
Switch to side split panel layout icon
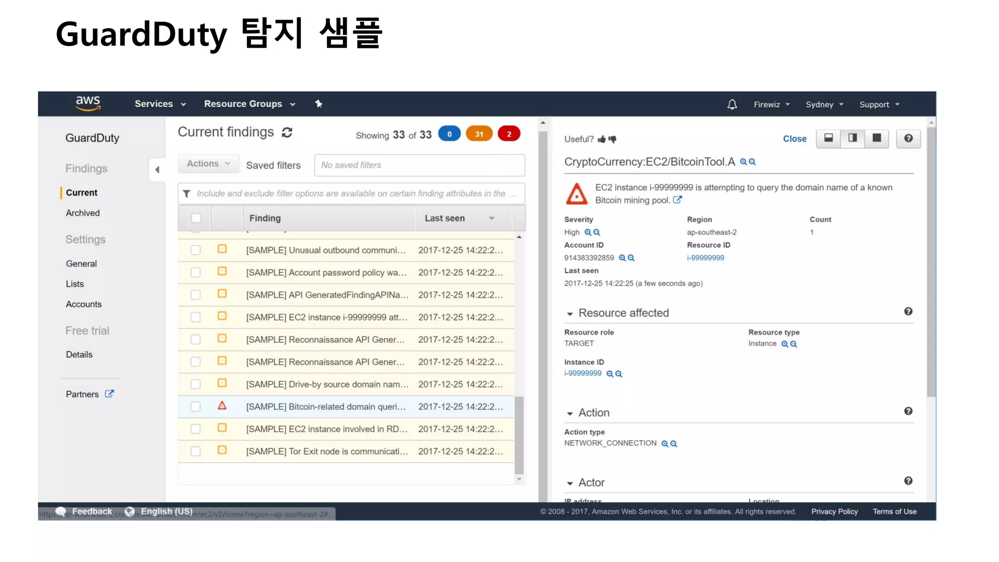pyautogui.click(x=852, y=138)
